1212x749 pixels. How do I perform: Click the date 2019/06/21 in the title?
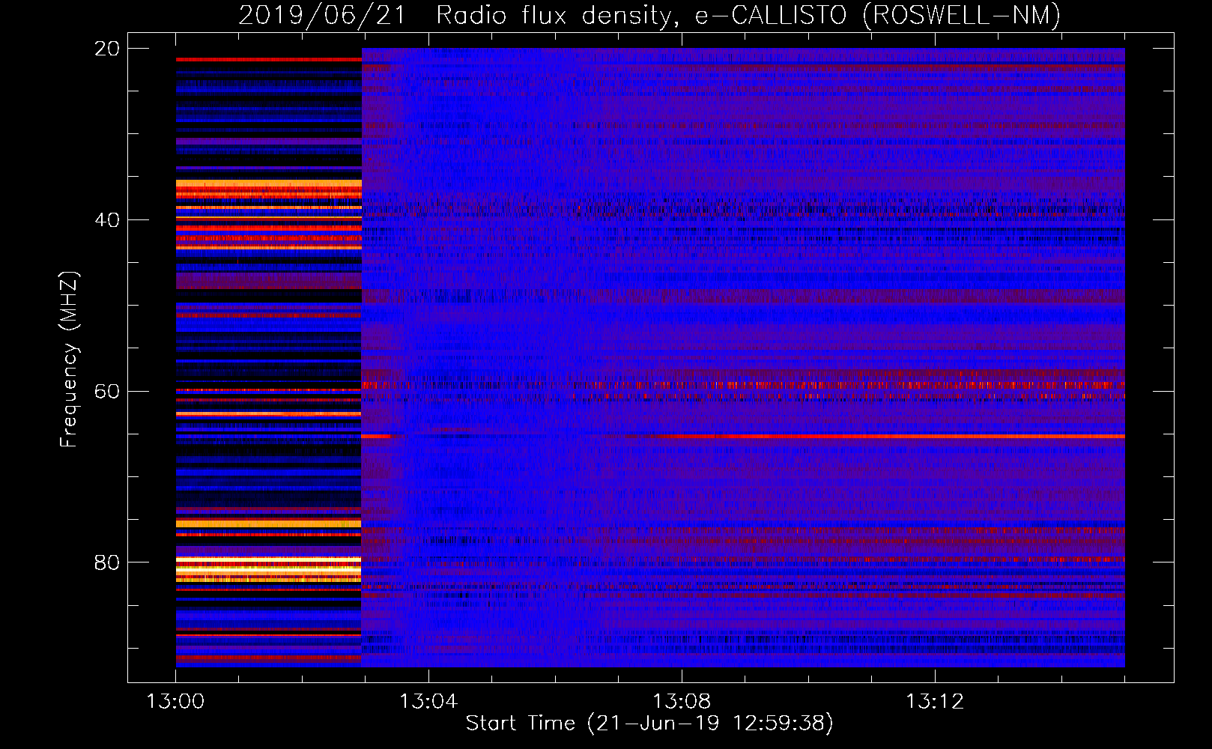coord(321,15)
